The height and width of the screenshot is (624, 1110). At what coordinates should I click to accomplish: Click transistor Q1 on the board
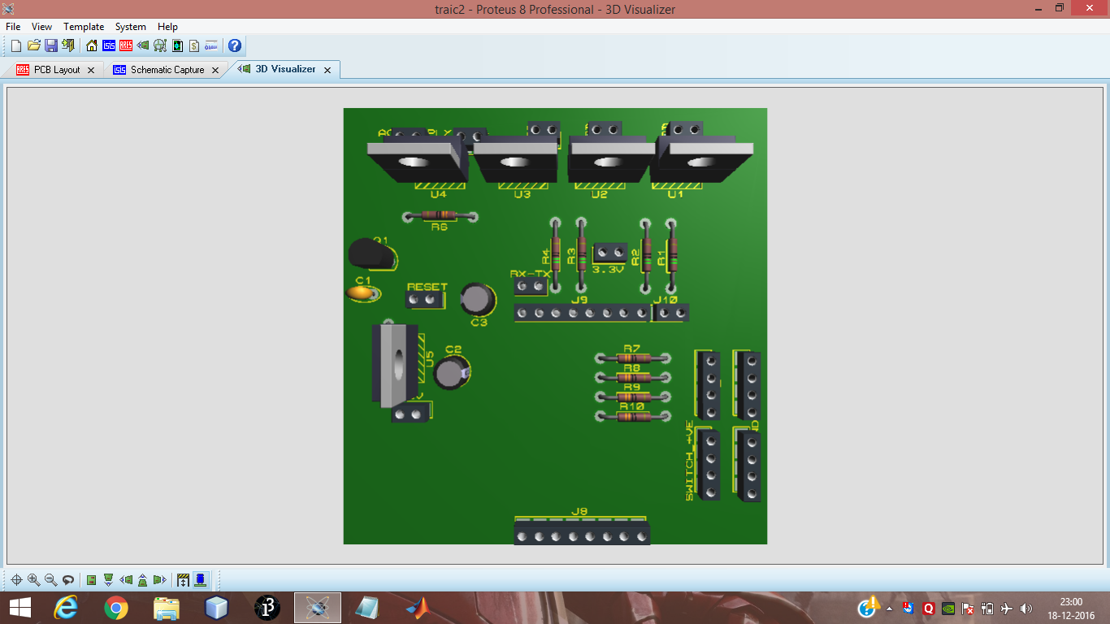(x=373, y=254)
